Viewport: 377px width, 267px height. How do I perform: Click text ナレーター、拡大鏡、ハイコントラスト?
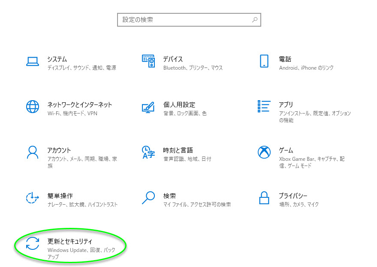point(82,204)
